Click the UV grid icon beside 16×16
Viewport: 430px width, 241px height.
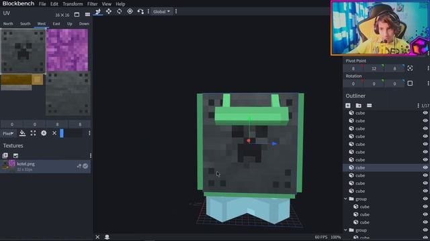87,15
